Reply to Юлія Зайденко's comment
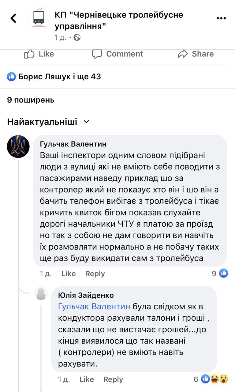This screenshot has width=235, height=392. (x=113, y=379)
